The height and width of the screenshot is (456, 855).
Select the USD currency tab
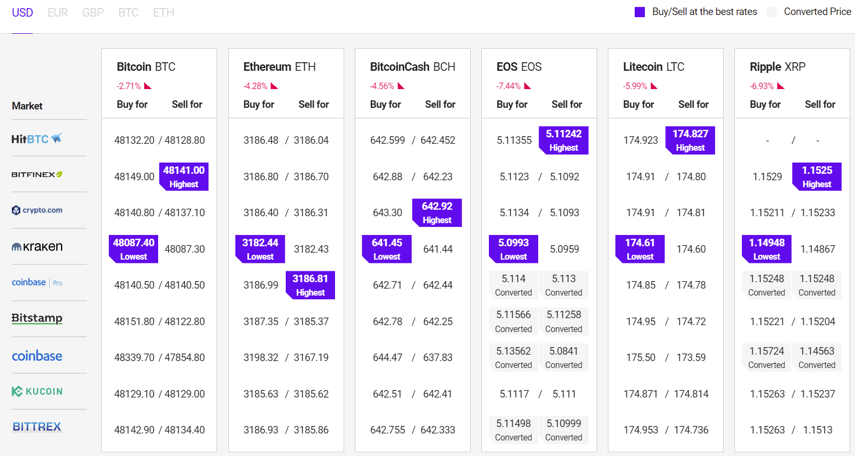[x=23, y=12]
